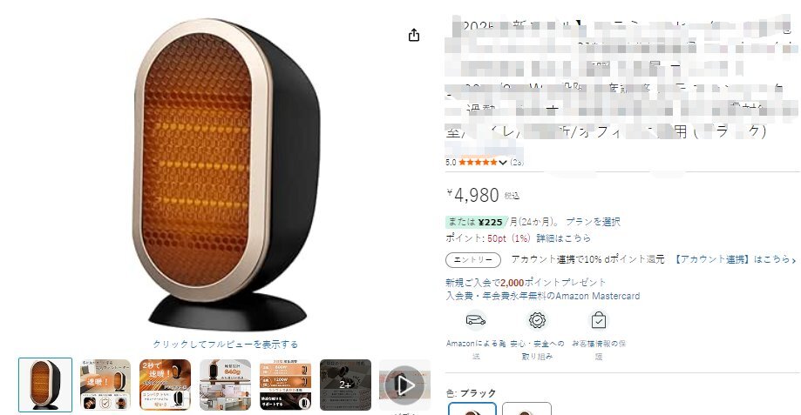This screenshot has width=801, height=415.
Task: Expand the rating breakdown chevron
Action: coord(503,163)
